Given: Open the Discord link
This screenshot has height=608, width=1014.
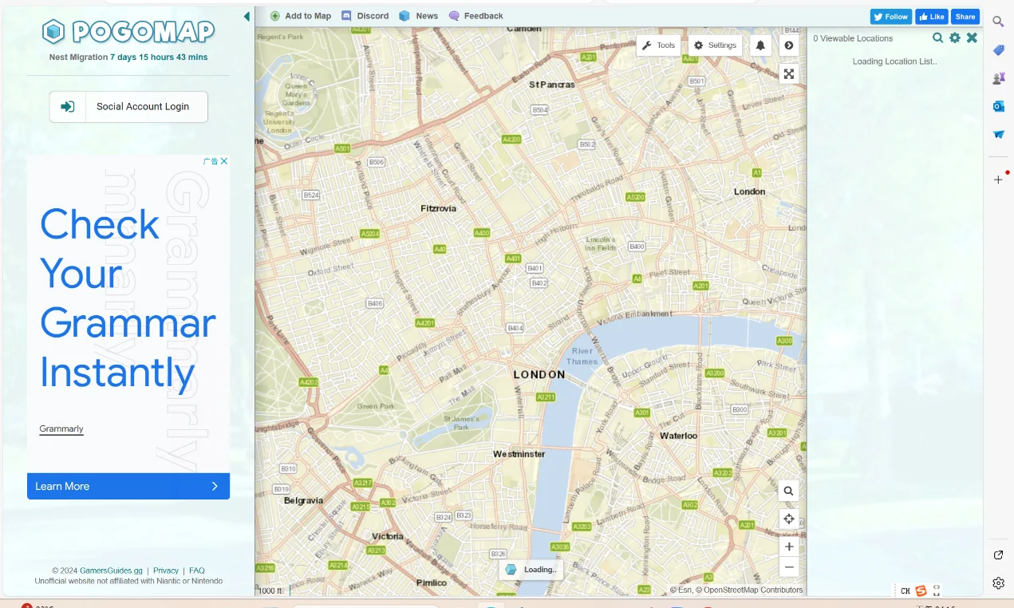Looking at the screenshot, I should pos(365,16).
